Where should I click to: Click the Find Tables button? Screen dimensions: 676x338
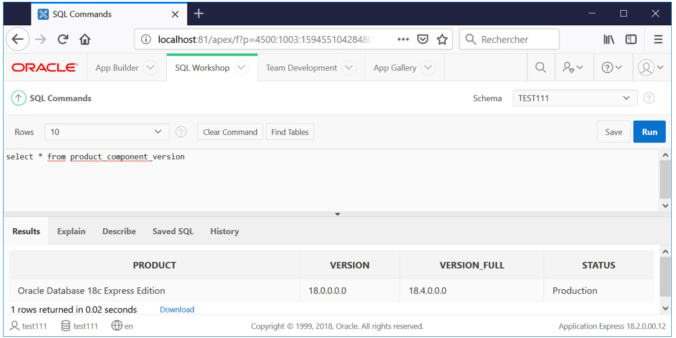[290, 132]
